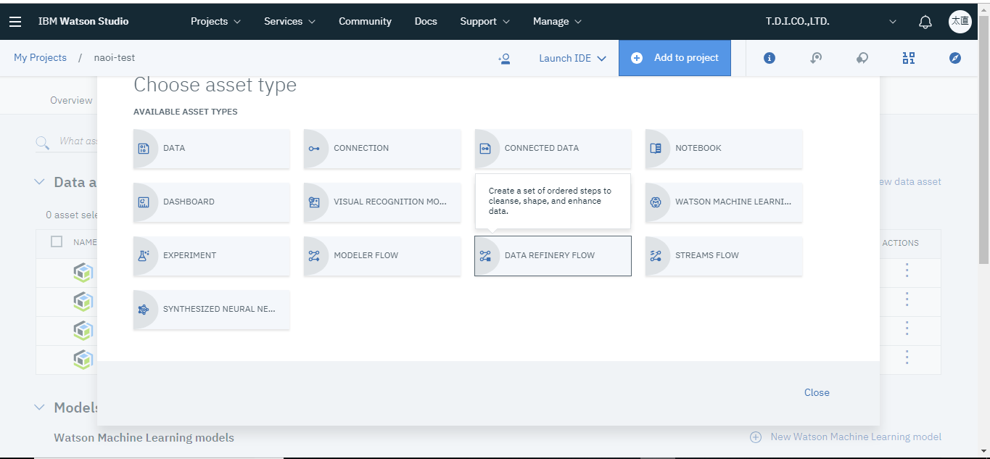Open the user avatar profile menu
This screenshot has height=459, width=990.
point(960,21)
